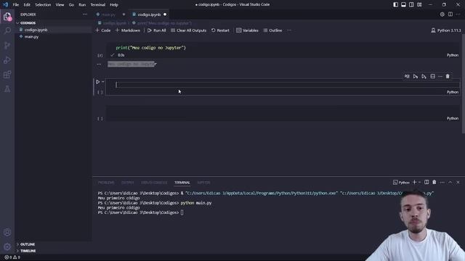Screen dimensions: 465x261
Task: Add a Markdown cell from the notebook toolbar
Action: (128, 30)
